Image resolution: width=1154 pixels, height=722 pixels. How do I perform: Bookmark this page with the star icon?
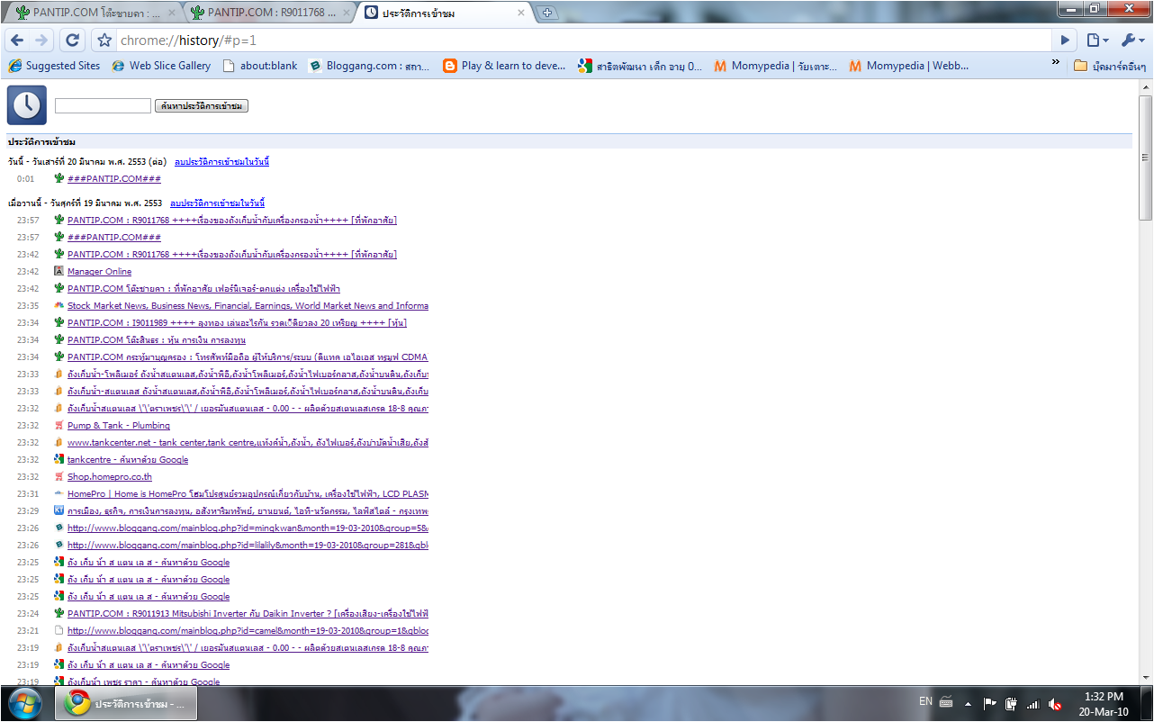[104, 41]
